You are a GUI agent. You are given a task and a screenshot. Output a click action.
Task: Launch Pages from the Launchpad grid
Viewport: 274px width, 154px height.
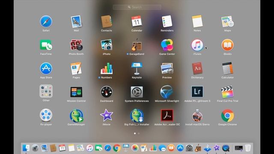coord(76,68)
